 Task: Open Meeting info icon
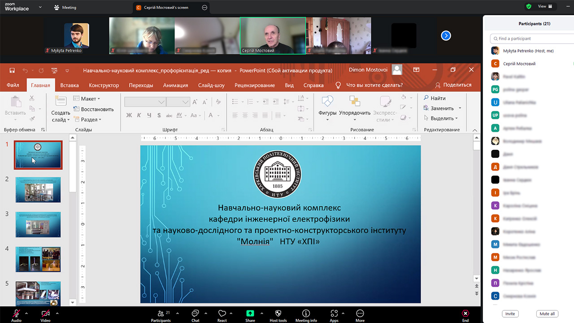coord(306,314)
